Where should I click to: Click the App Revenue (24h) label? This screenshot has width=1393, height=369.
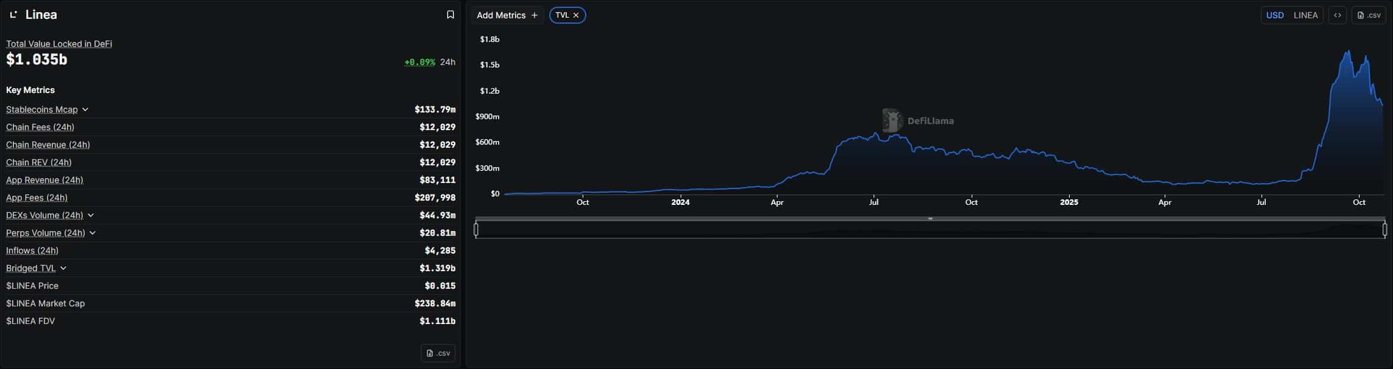[44, 180]
